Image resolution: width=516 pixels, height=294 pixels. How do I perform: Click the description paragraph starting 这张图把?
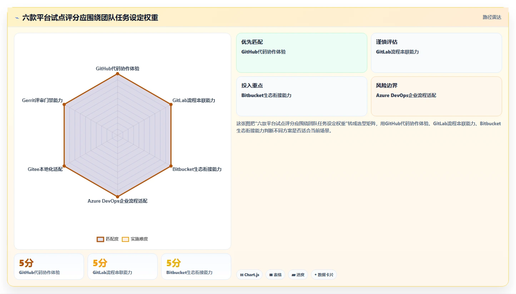pyautogui.click(x=368, y=127)
